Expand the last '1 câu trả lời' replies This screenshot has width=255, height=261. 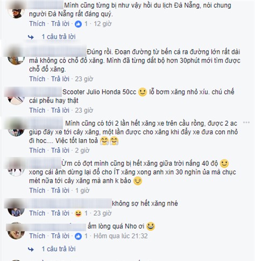pyautogui.click(x=59, y=249)
